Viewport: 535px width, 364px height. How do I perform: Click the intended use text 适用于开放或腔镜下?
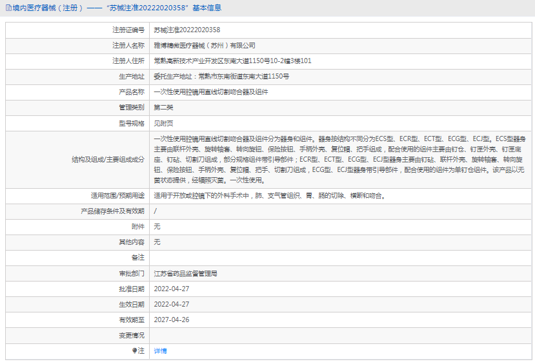[x=270, y=196]
